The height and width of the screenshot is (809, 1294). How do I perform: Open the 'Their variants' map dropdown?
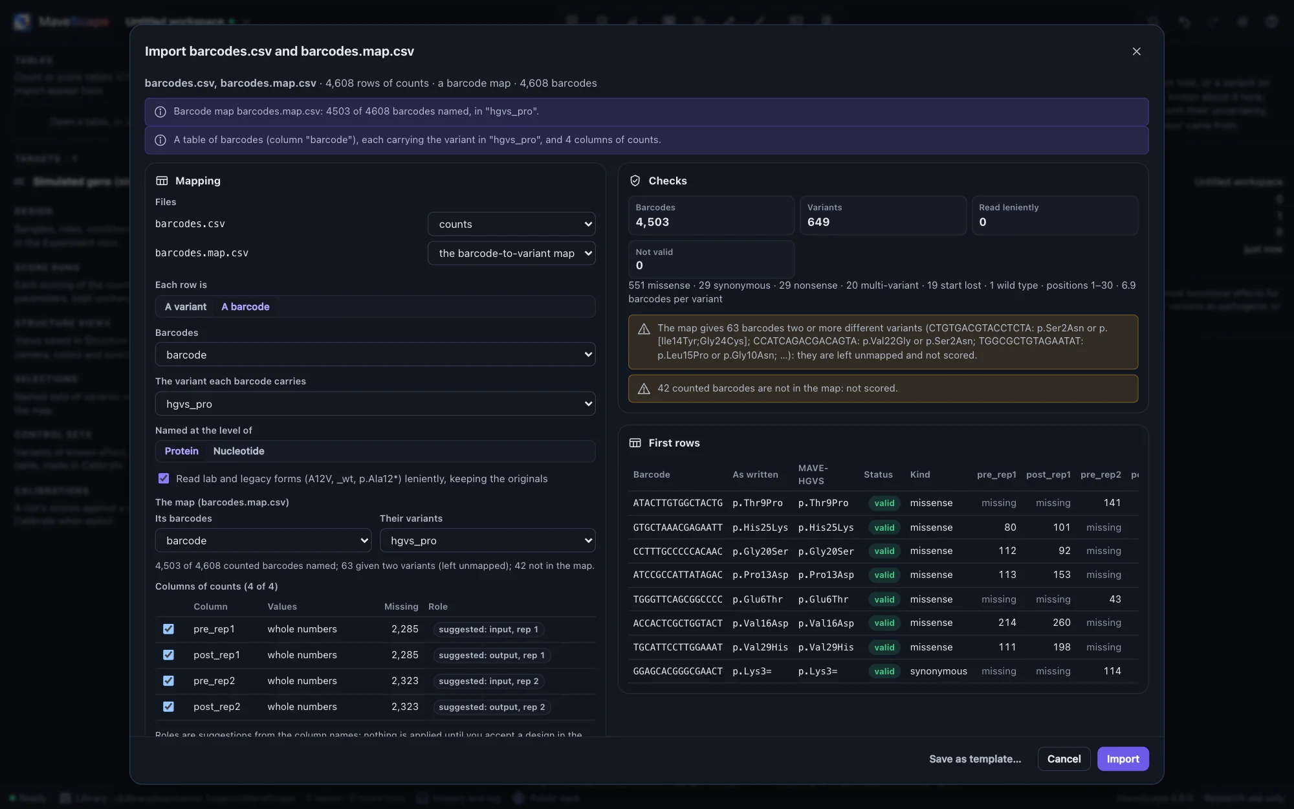click(x=487, y=540)
